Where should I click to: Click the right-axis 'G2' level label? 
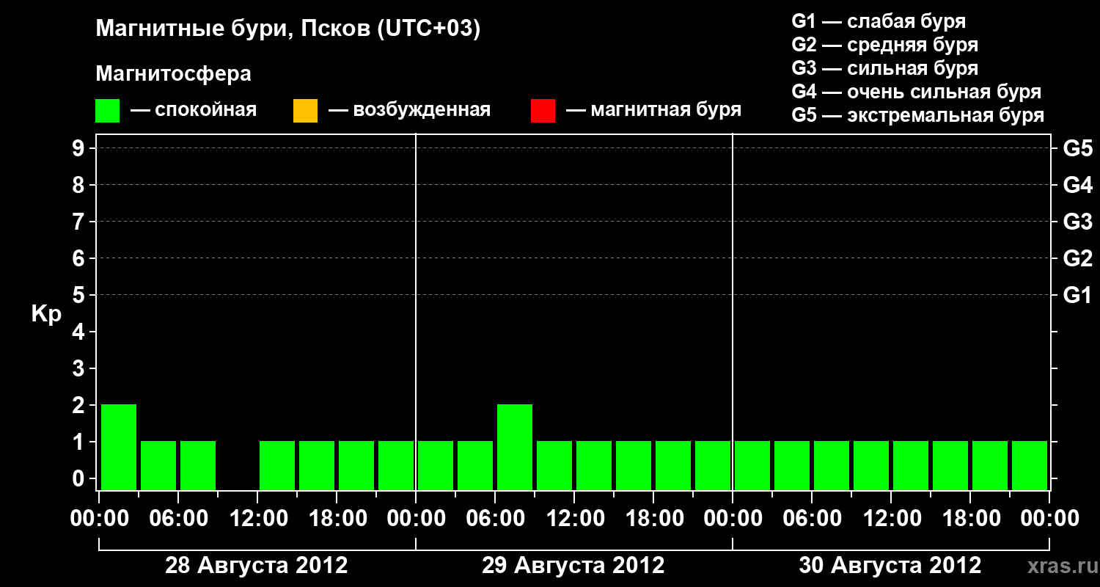pos(1078,258)
